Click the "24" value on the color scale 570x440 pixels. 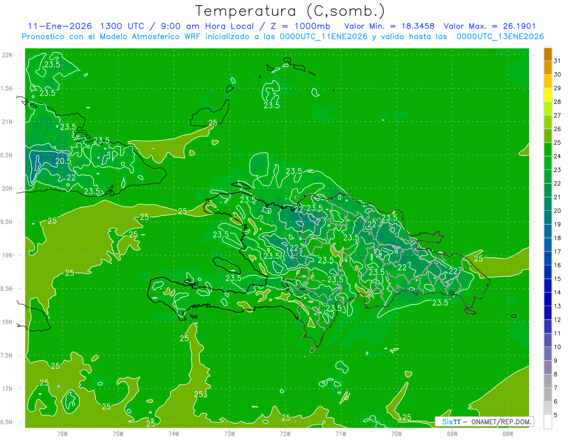pyautogui.click(x=558, y=156)
